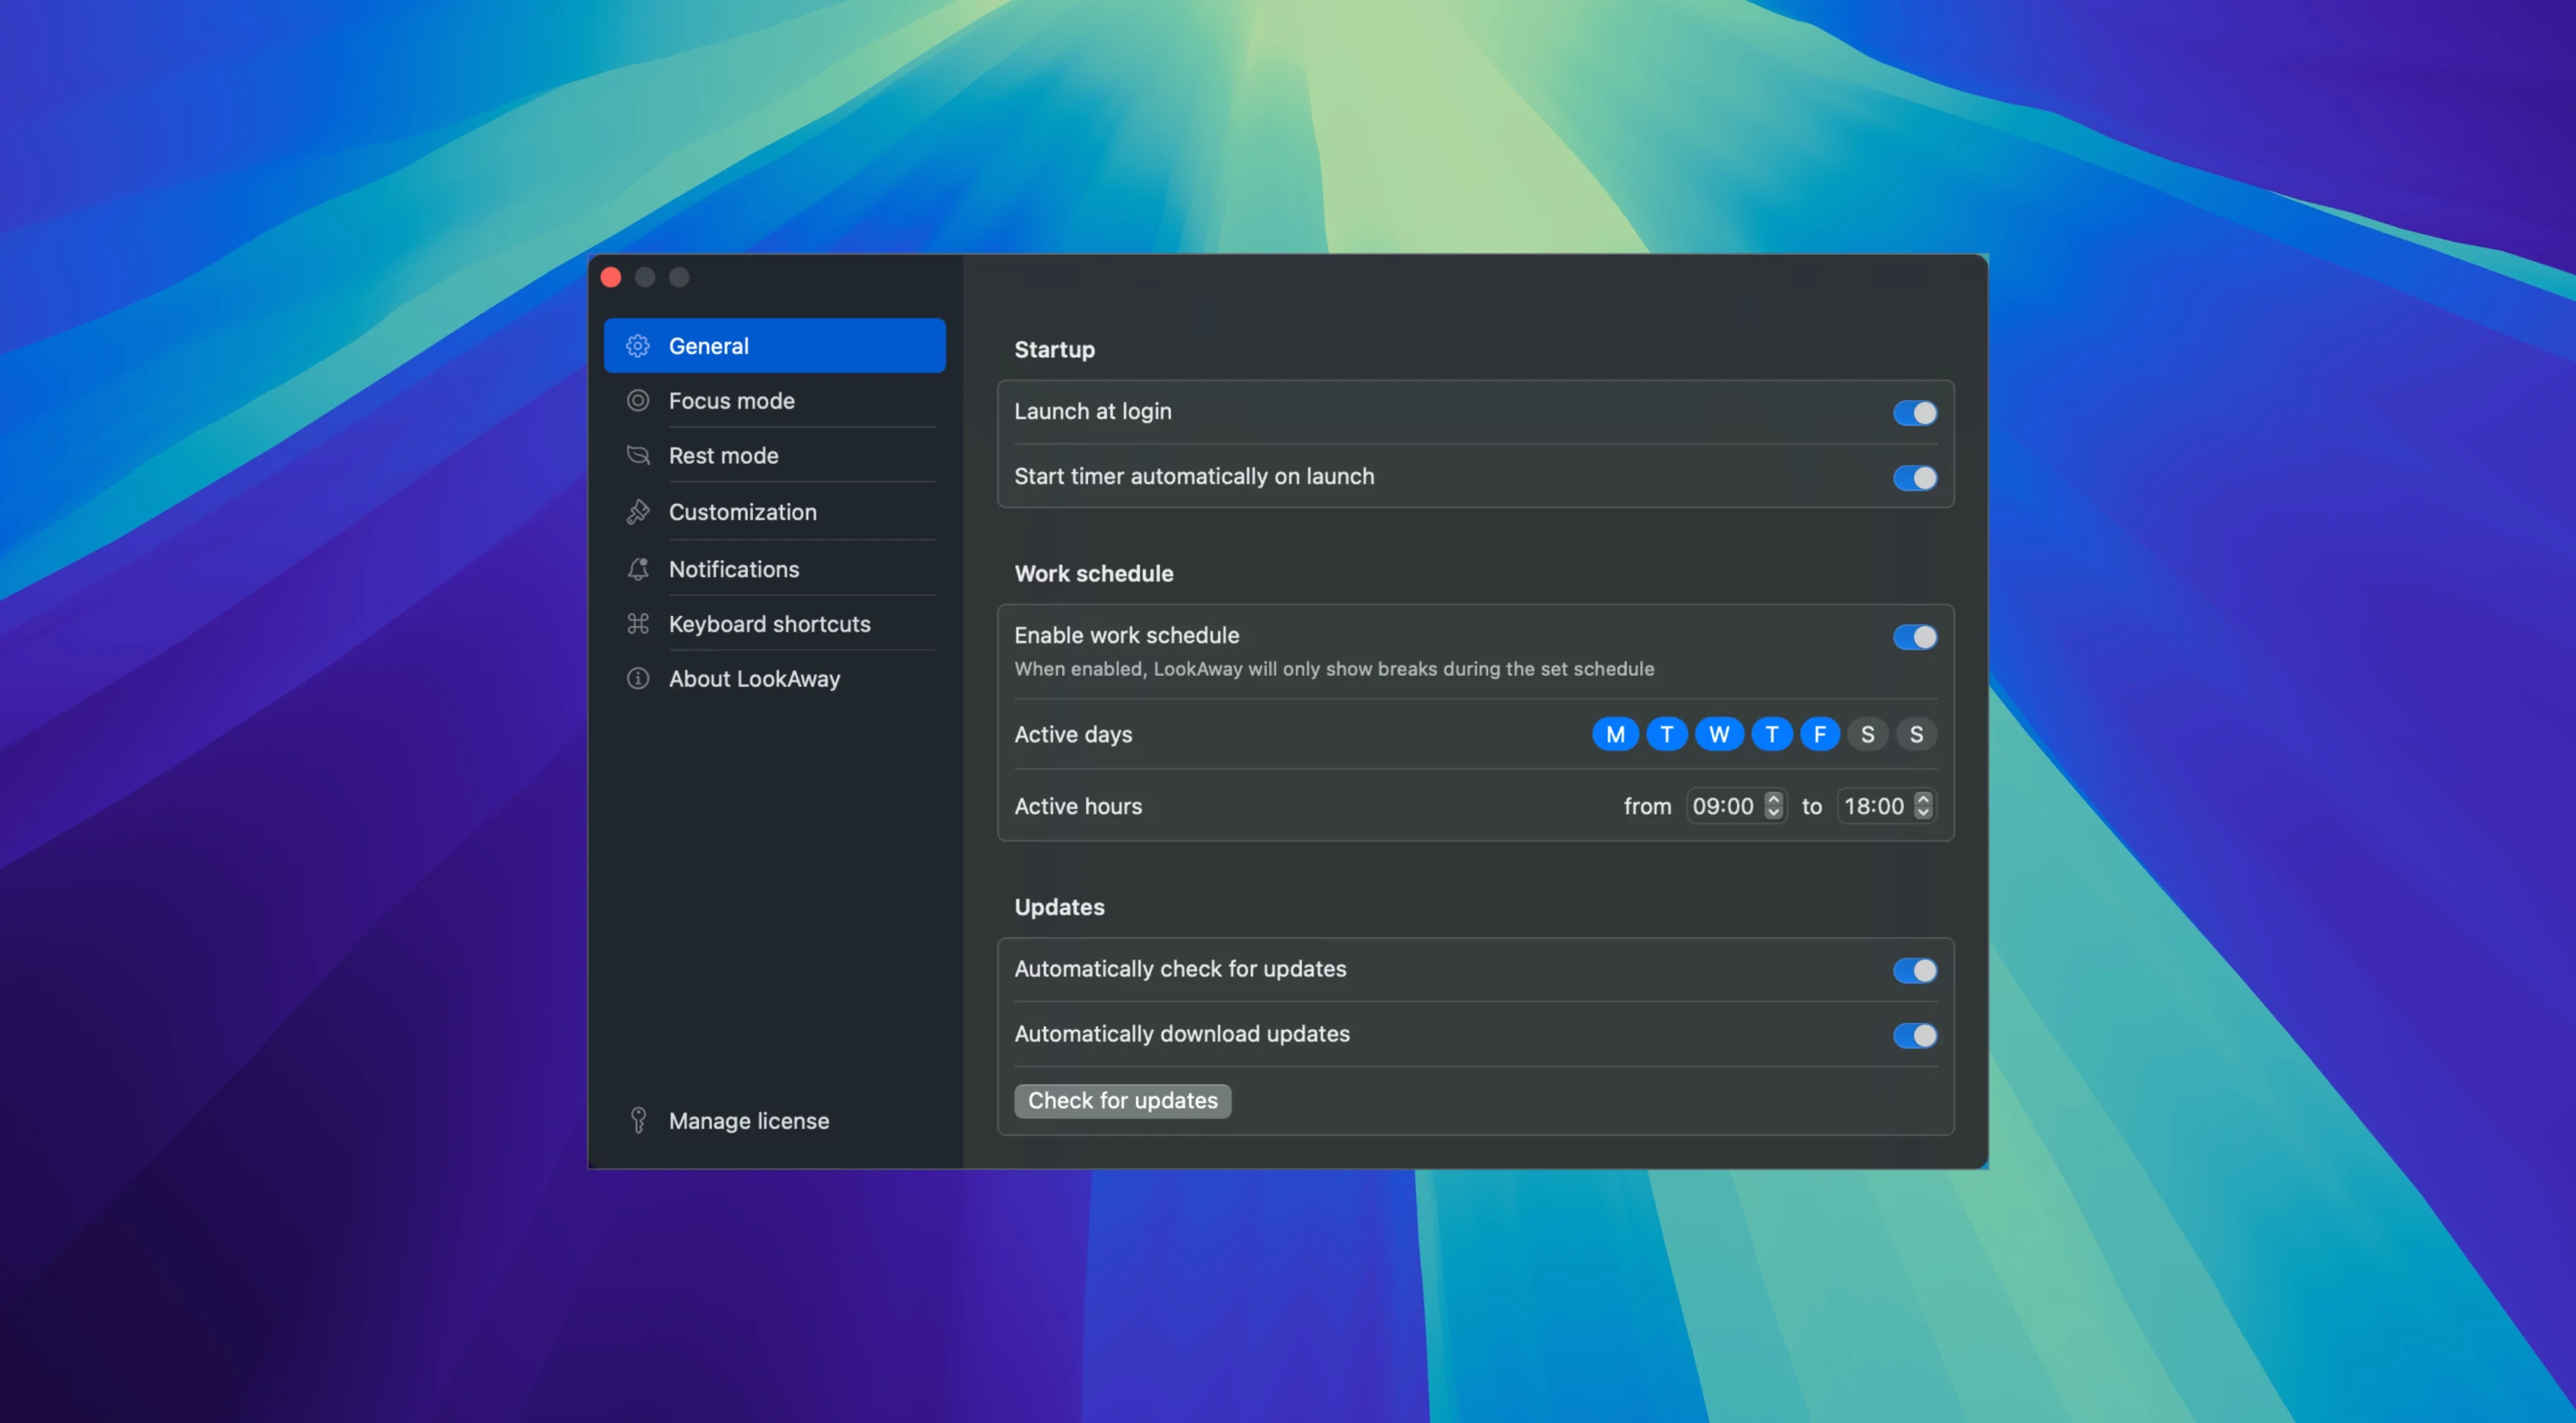Click the key icon next to Manage license

(638, 1120)
